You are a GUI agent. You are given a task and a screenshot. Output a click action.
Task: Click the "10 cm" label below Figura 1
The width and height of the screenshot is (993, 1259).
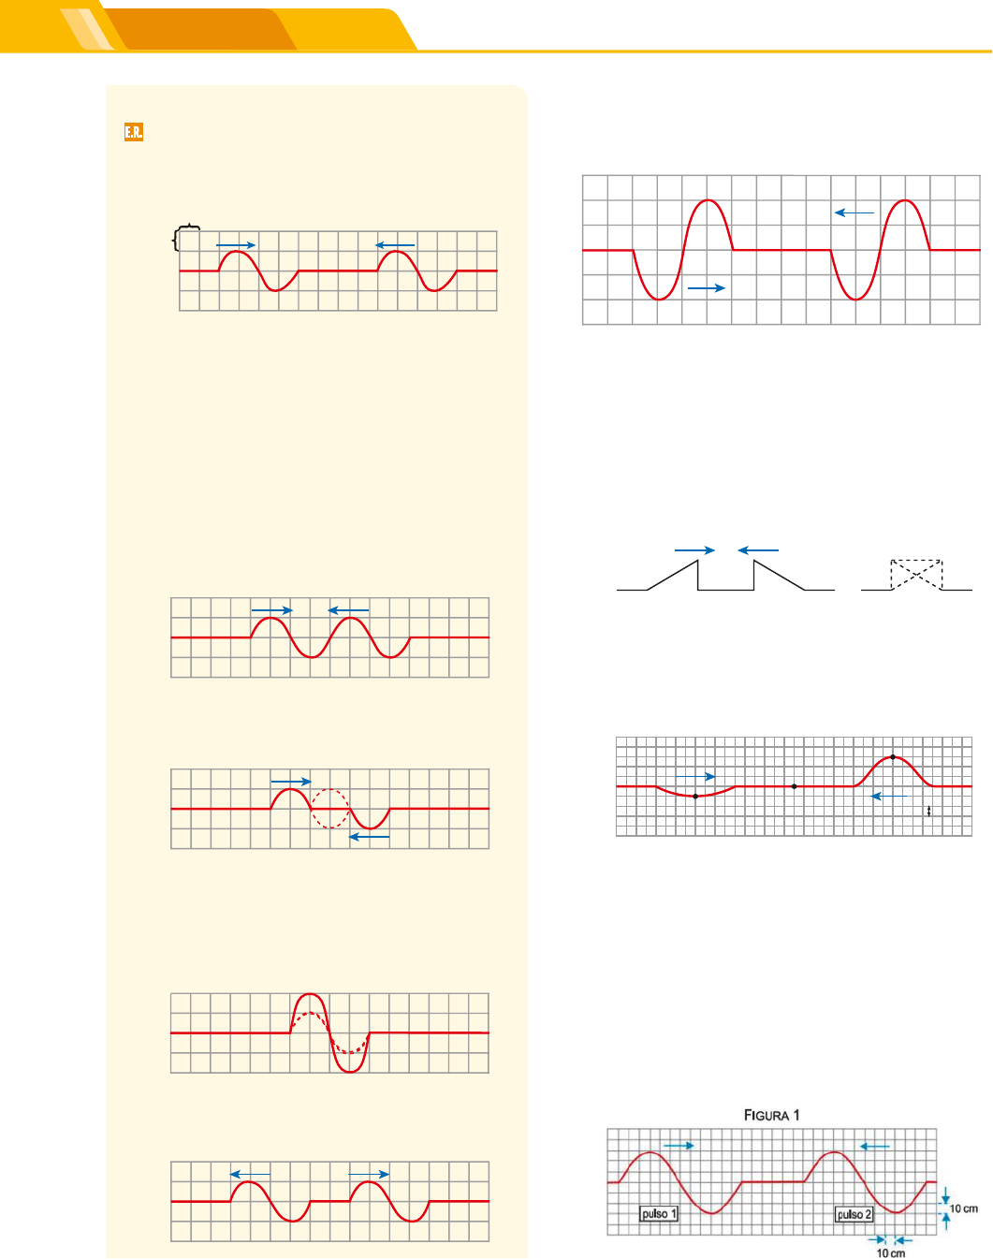click(x=890, y=1252)
